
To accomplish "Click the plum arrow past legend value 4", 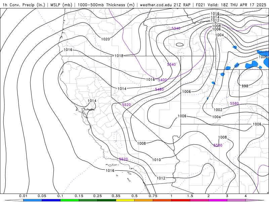I will tap(255, 200).
